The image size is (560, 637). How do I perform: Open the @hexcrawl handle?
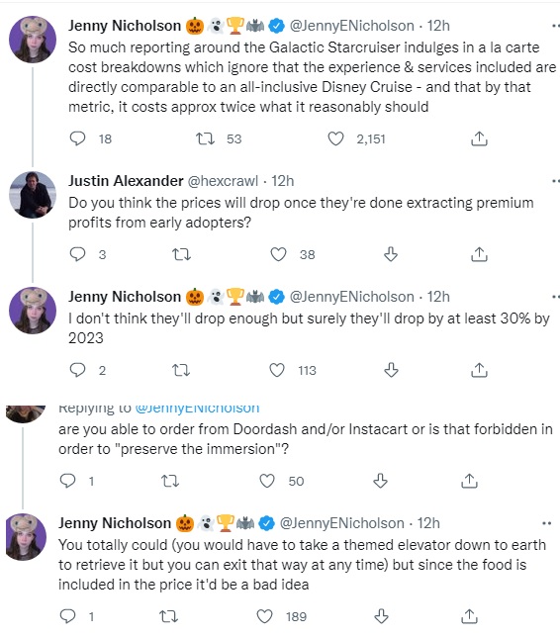223,181
